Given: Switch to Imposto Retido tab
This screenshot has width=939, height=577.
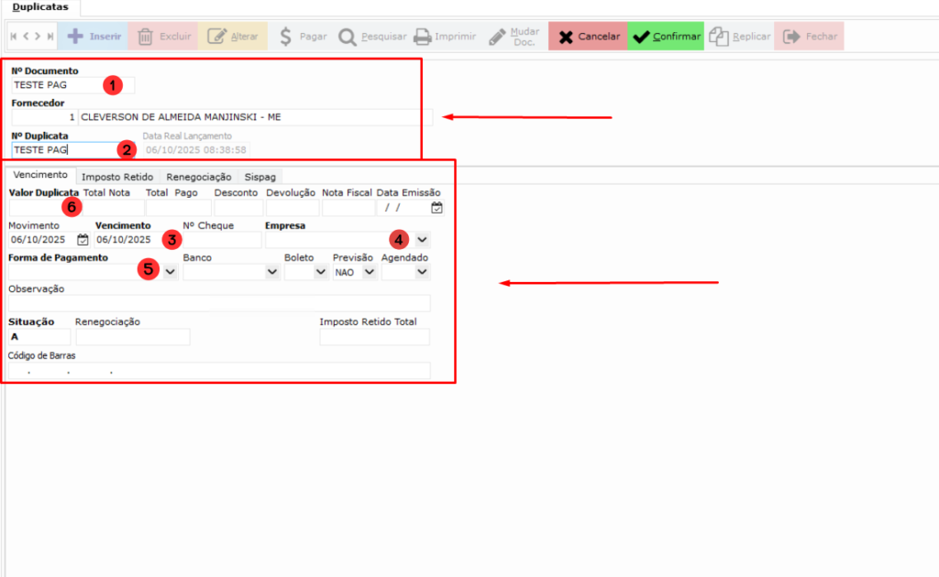Looking at the screenshot, I should (118, 176).
